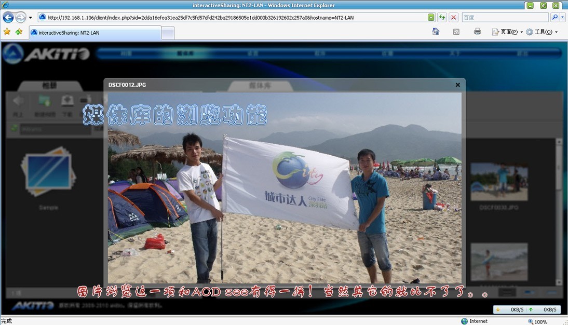
Task: Expand the address bar history dropdown
Action: click(x=431, y=17)
